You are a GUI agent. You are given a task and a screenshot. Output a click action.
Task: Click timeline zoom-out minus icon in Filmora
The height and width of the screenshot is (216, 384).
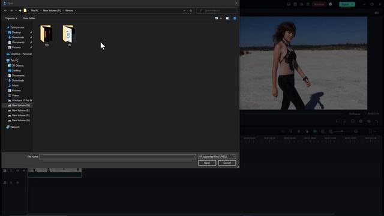[x=331, y=131]
